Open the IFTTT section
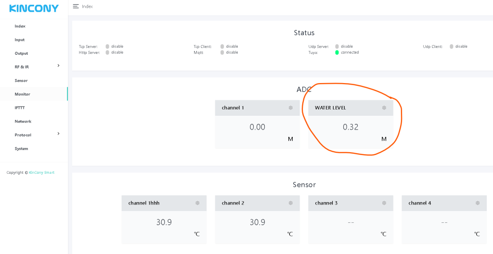 pyautogui.click(x=20, y=108)
